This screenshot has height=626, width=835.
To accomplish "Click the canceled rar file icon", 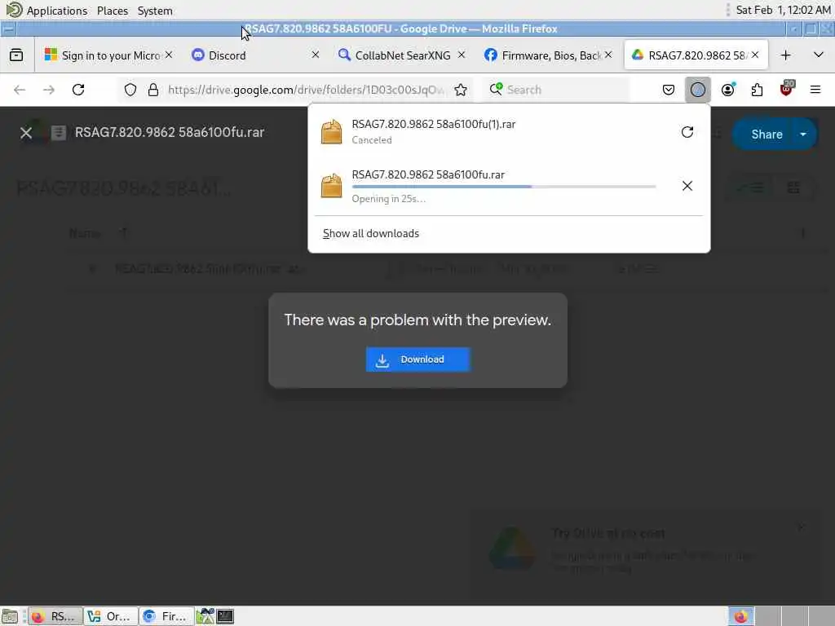I will [x=331, y=131].
